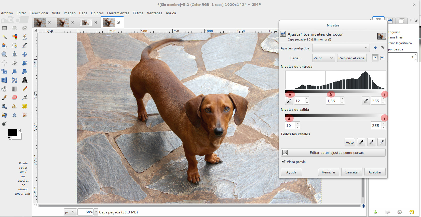The height and width of the screenshot is (217, 421).
Task: Click blue plus to save preset settings
Action: click(375, 48)
